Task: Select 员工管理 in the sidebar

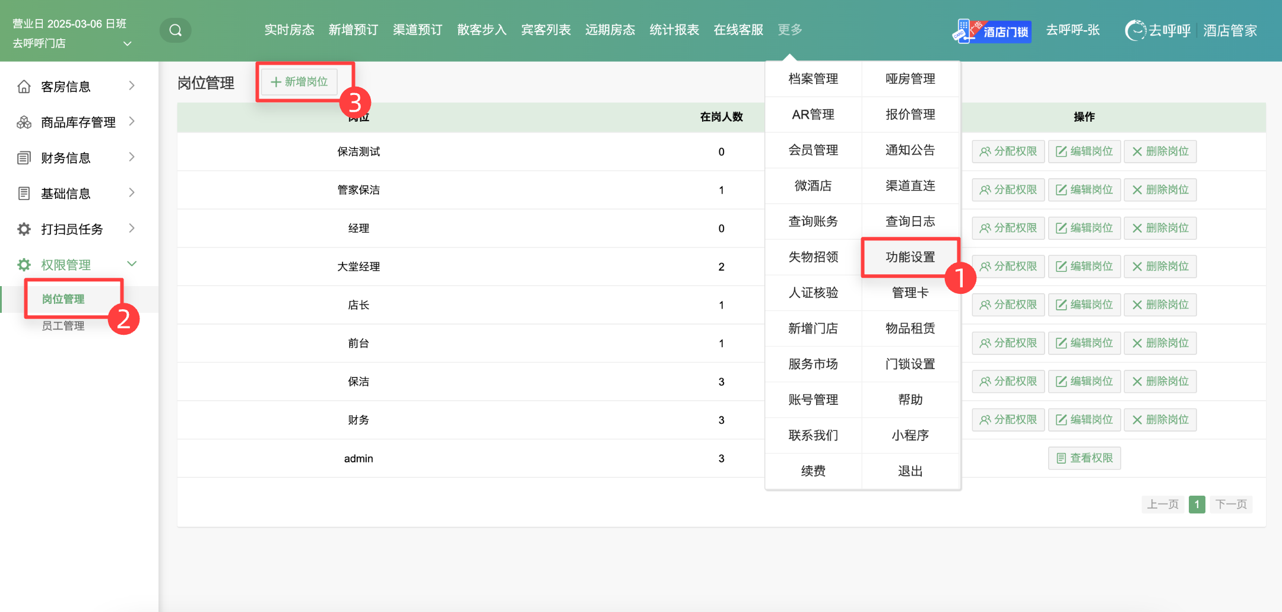Action: [64, 326]
